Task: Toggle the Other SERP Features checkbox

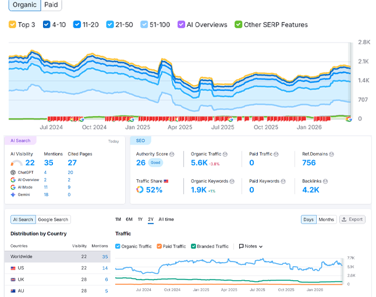Action: [x=238, y=24]
